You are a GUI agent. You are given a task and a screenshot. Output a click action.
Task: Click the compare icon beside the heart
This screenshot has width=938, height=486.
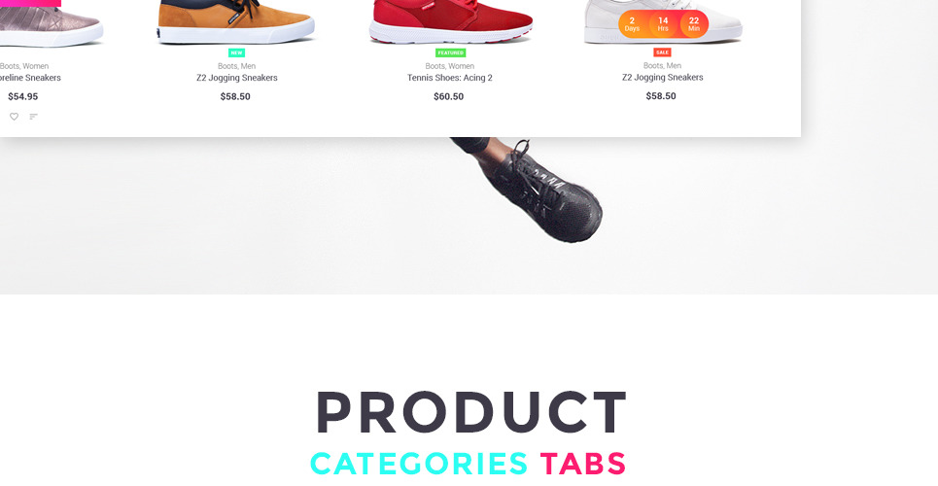pyautogui.click(x=33, y=117)
